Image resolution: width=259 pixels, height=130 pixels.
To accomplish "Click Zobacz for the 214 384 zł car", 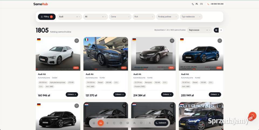I will point(167,94).
